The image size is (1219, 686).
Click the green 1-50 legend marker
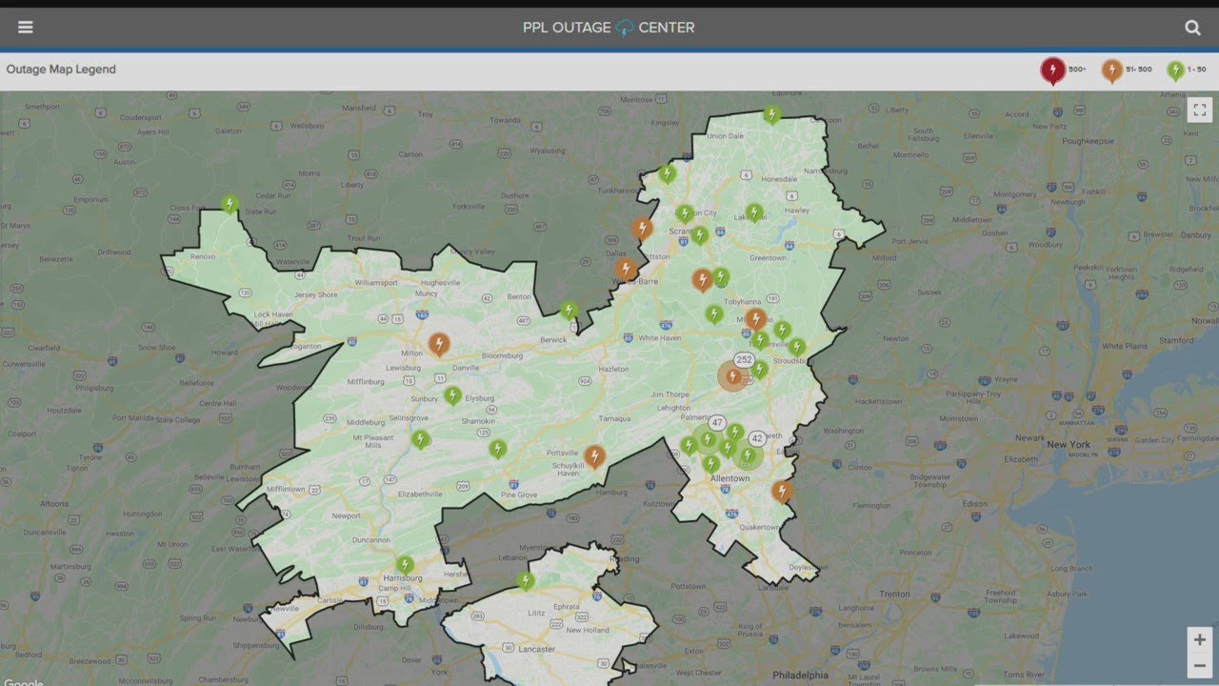click(x=1175, y=70)
